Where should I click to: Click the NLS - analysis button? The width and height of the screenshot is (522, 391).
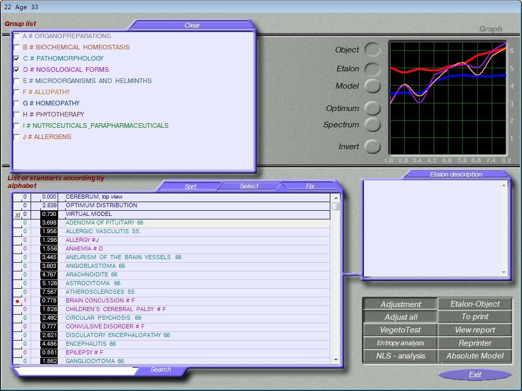point(400,356)
